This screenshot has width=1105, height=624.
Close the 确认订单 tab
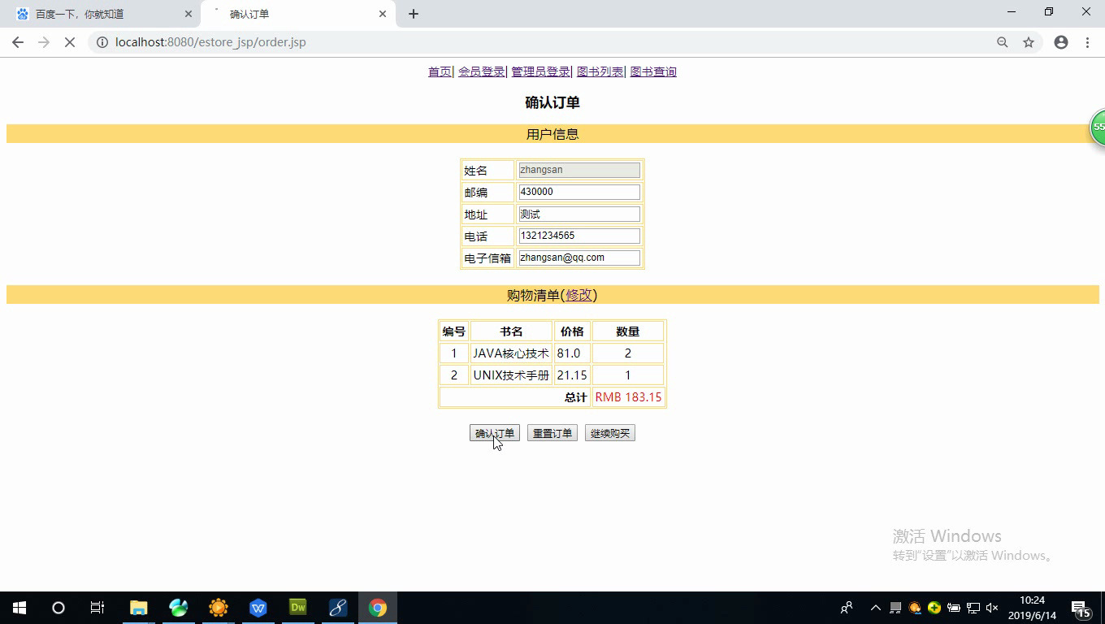383,14
